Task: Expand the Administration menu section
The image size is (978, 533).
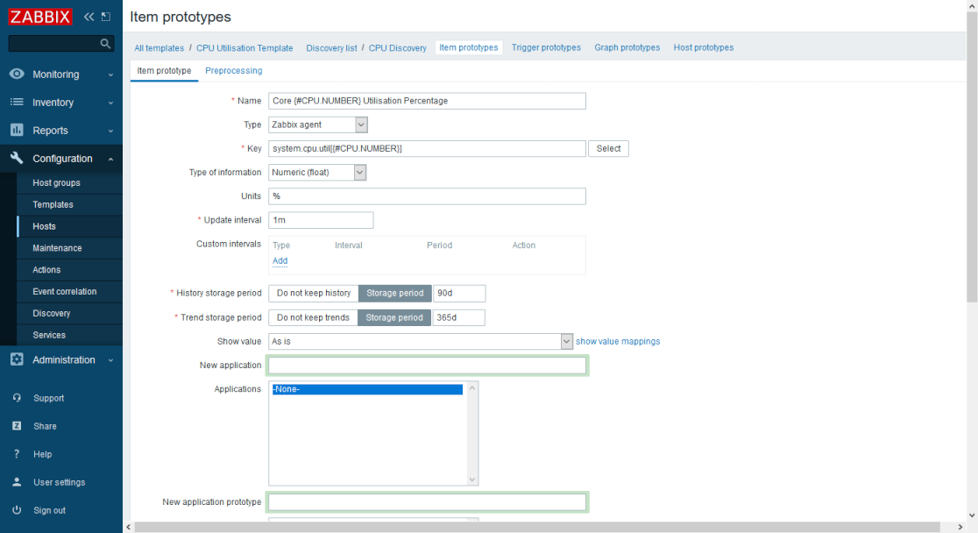Action: pyautogui.click(x=61, y=359)
